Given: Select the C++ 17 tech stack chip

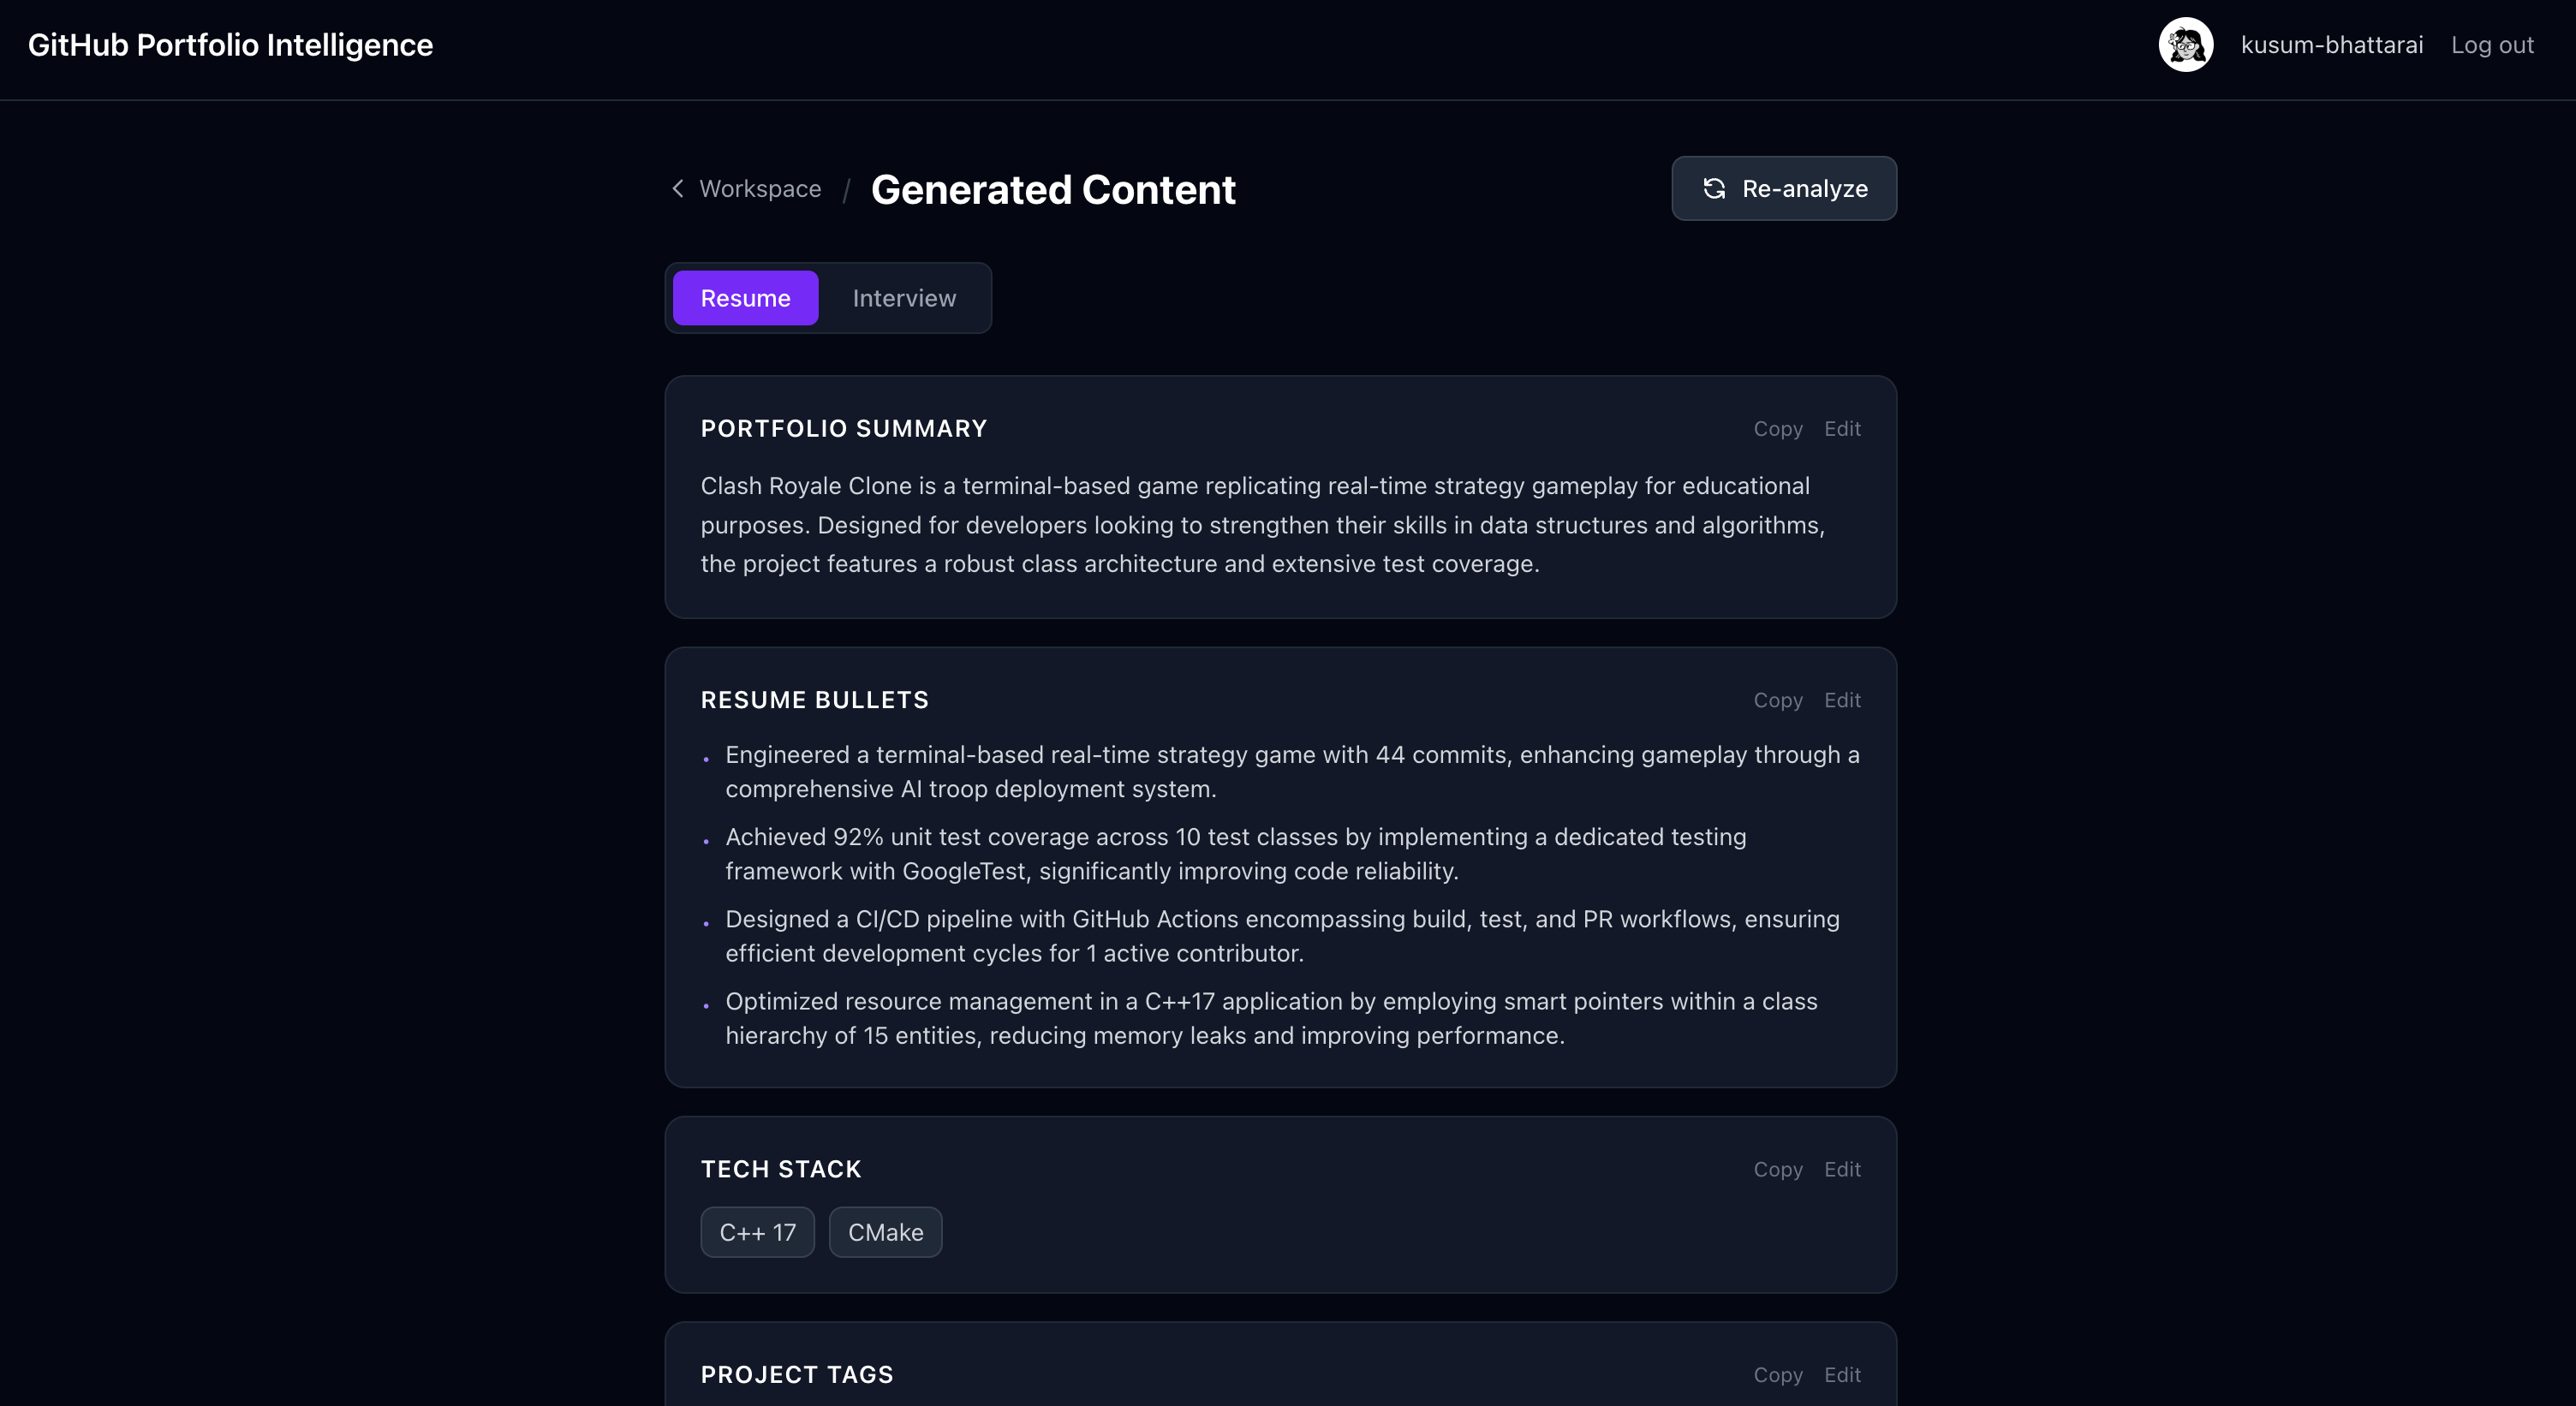Looking at the screenshot, I should (757, 1232).
